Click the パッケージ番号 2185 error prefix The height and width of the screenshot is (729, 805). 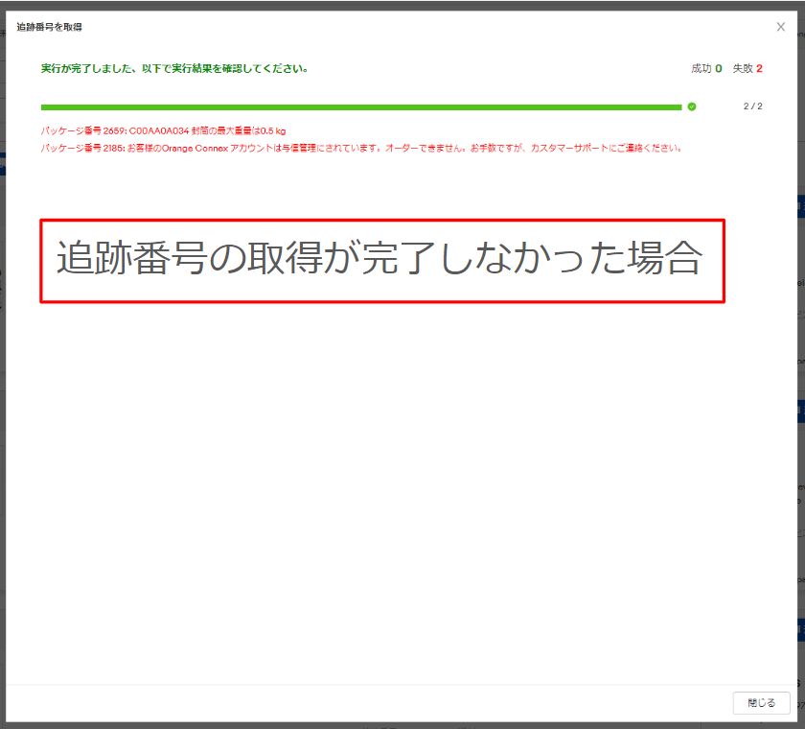point(82,149)
